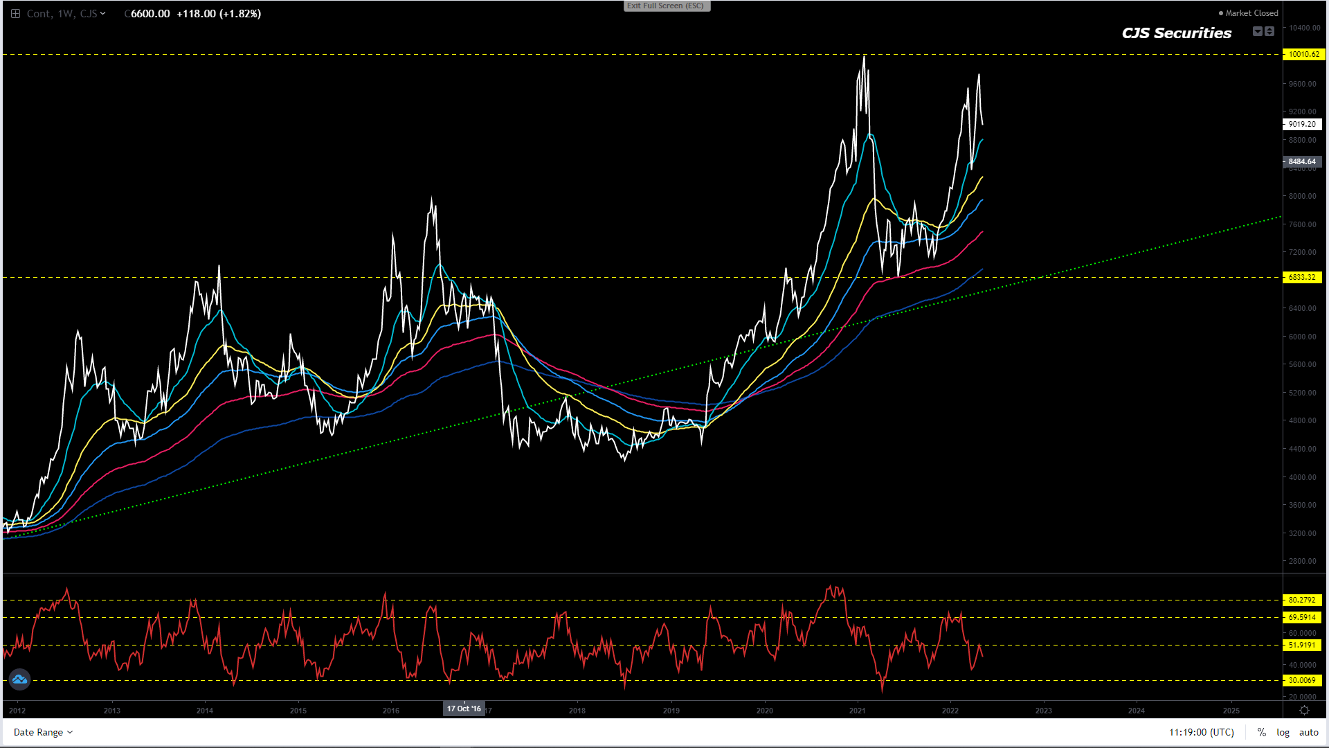Click the plus box icon beside symbol

15,13
